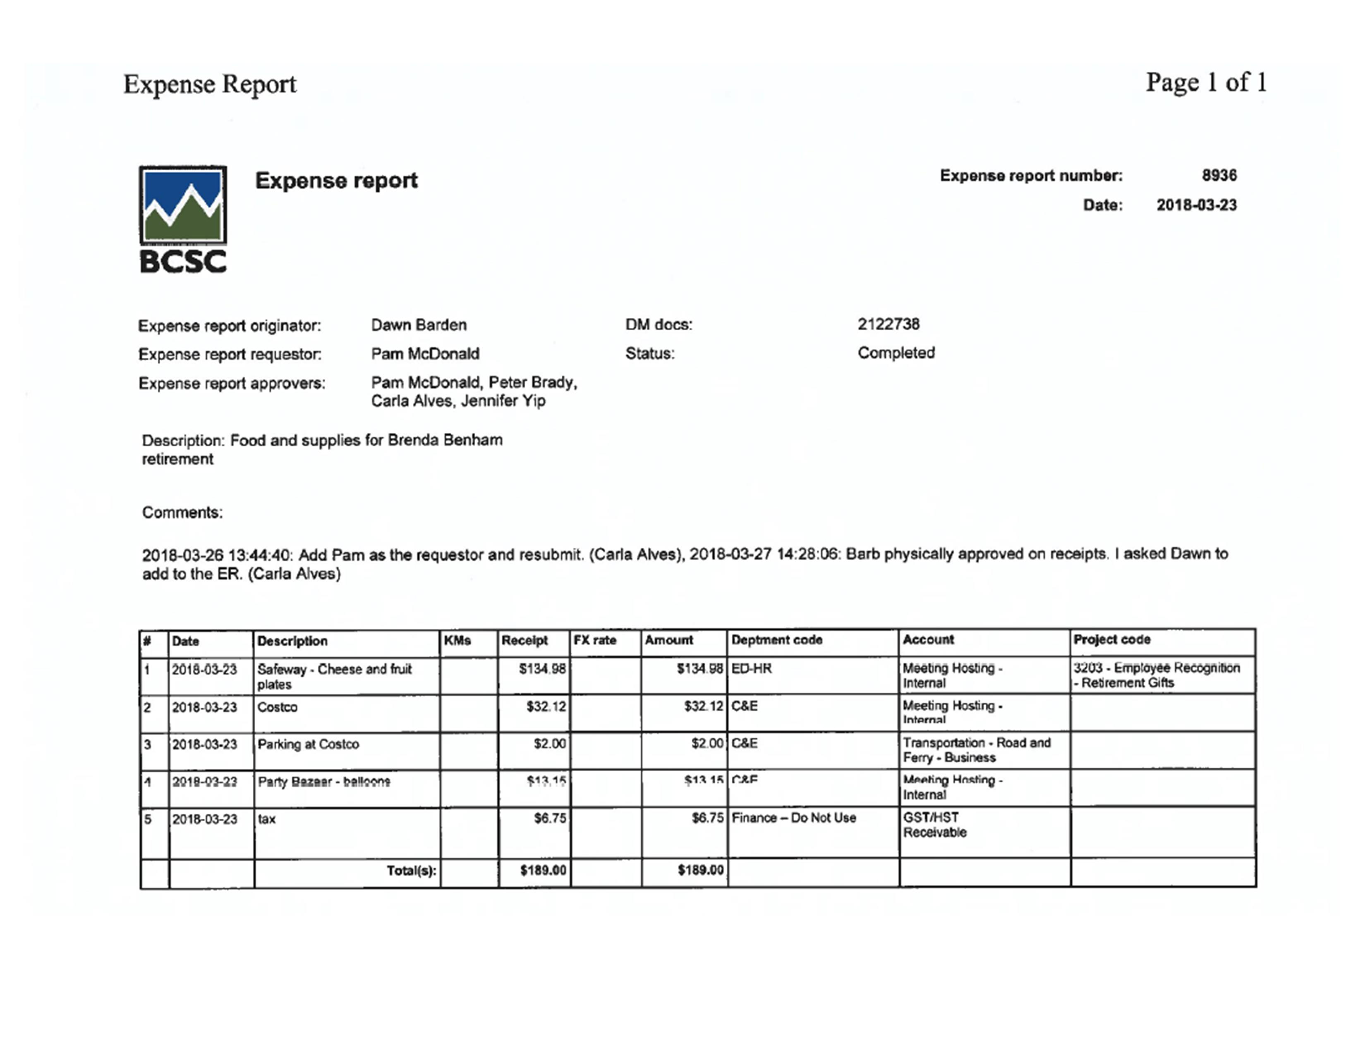Click the 'Project code' column header

pyautogui.click(x=1162, y=641)
